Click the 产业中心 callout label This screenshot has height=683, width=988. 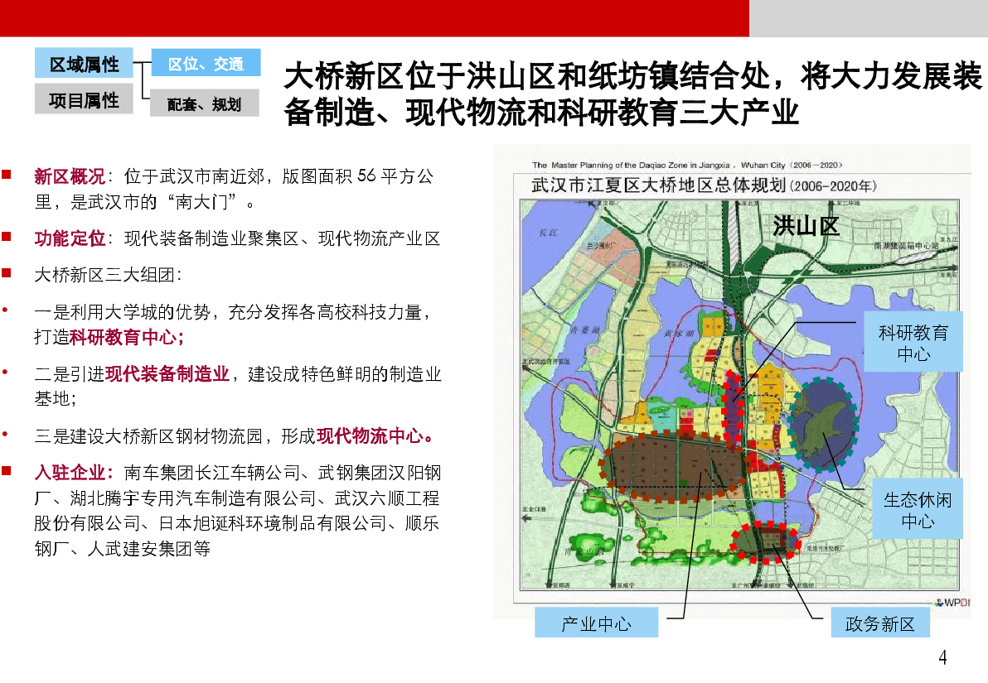(x=596, y=623)
